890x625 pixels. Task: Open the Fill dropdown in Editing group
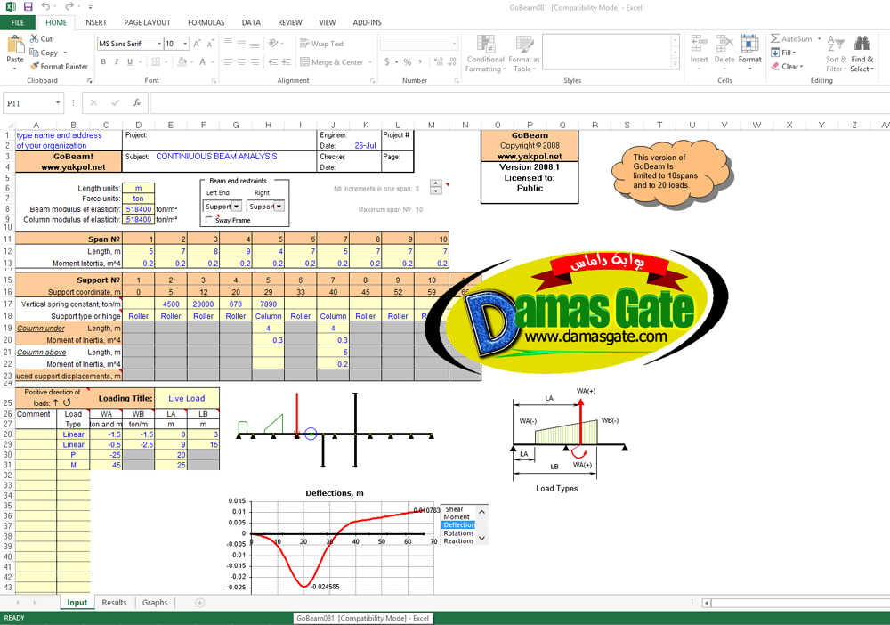click(x=784, y=53)
